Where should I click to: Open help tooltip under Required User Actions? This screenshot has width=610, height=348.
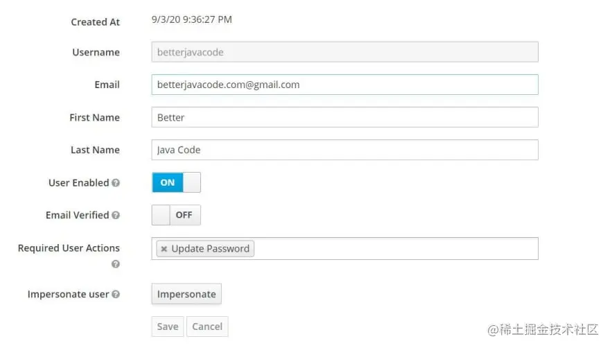[x=116, y=264]
